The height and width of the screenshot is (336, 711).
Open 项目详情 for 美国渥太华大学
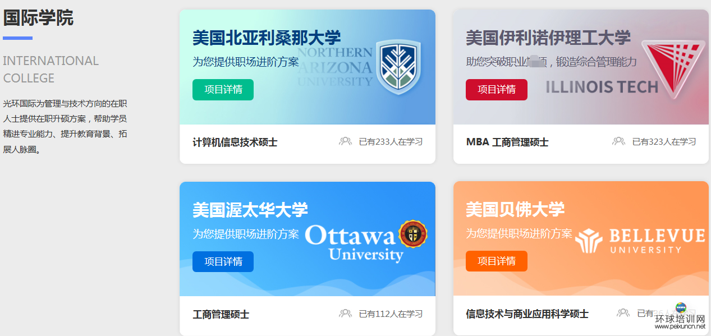223,261
